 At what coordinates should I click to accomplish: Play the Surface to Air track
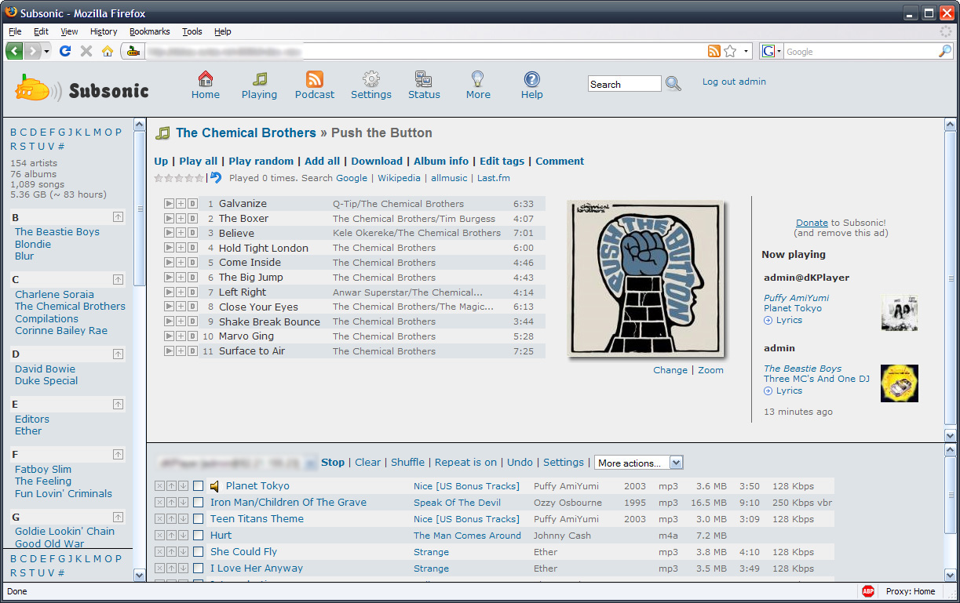coord(169,351)
